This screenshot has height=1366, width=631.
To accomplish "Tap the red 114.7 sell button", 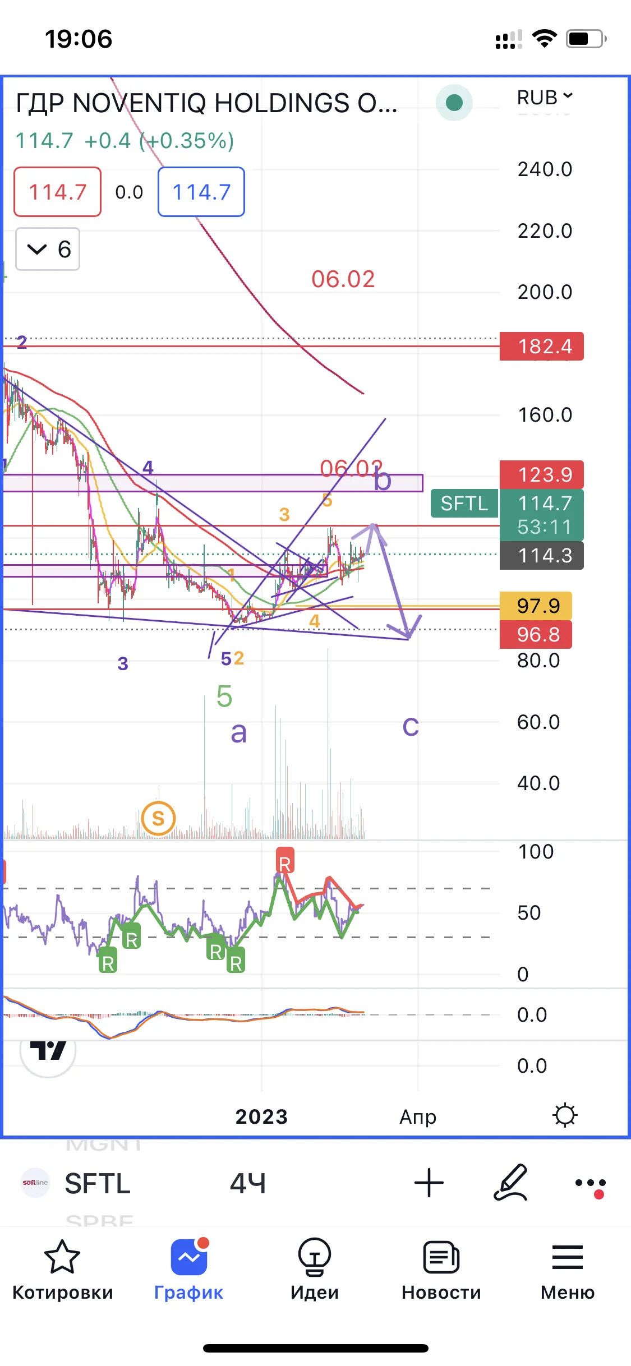I will click(x=58, y=192).
